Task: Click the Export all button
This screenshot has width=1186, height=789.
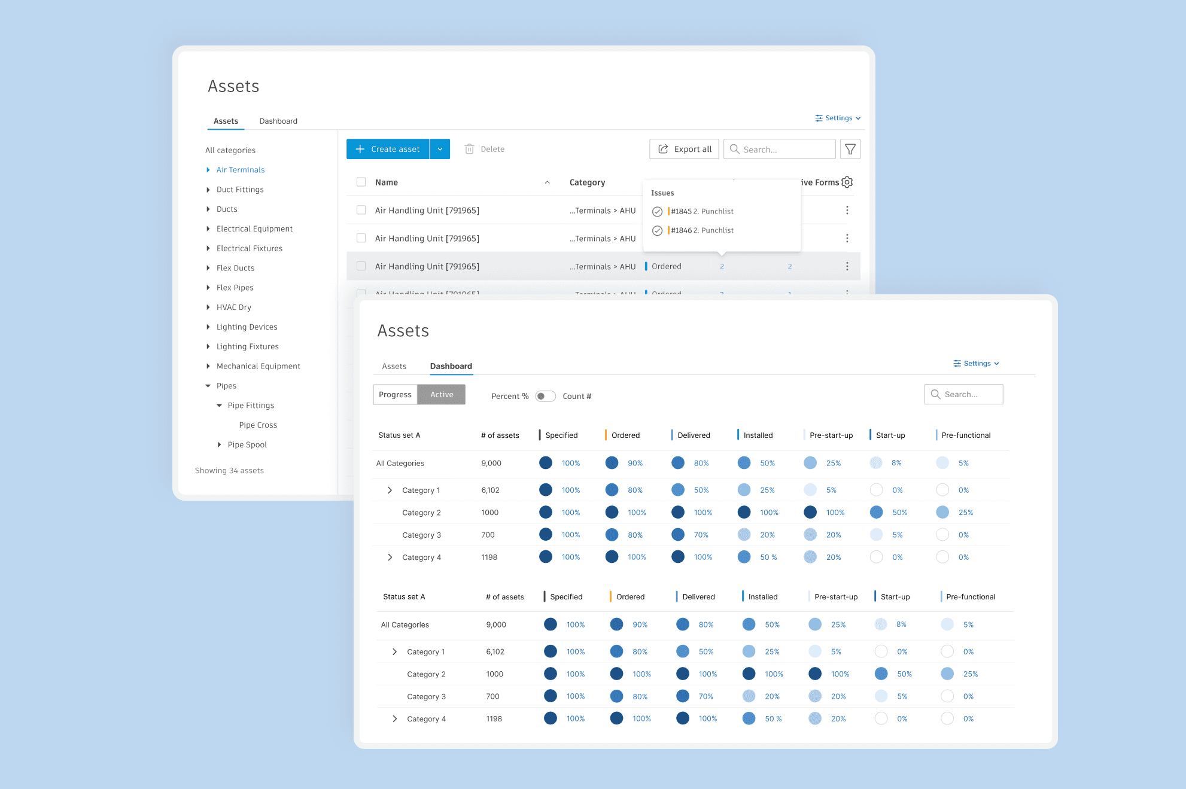Action: pyautogui.click(x=684, y=149)
